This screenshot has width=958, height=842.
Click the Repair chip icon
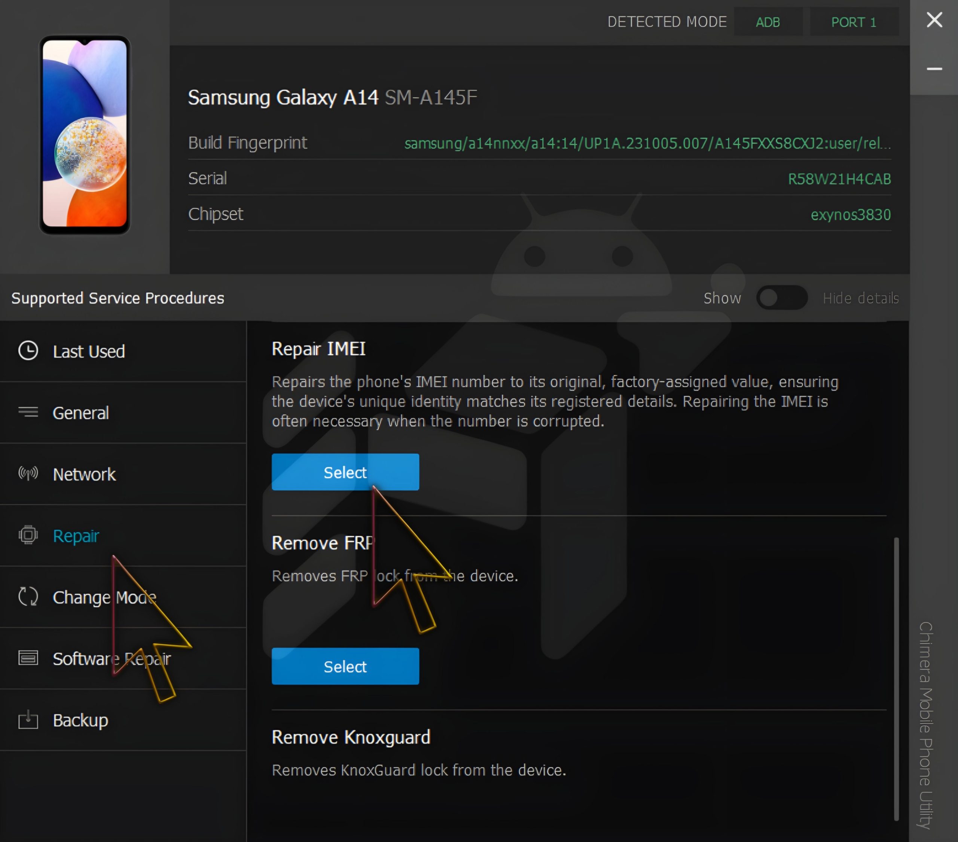pos(28,535)
